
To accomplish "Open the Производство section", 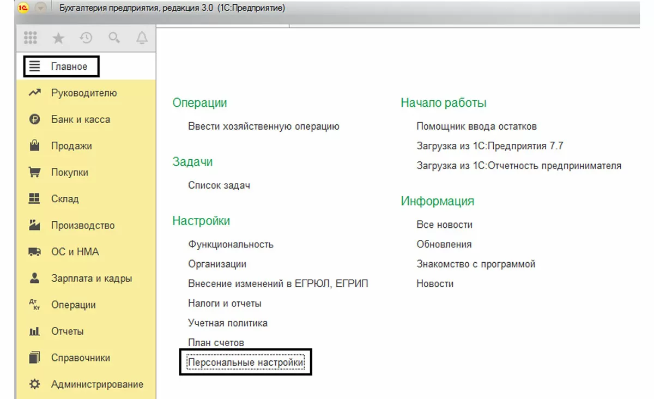I will point(83,225).
